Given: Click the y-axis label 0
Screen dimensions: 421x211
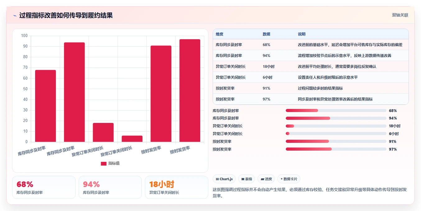Looking at the screenshot, I should [26, 142].
